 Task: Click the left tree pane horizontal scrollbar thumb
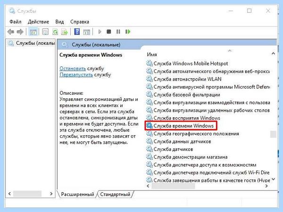coord(27,194)
